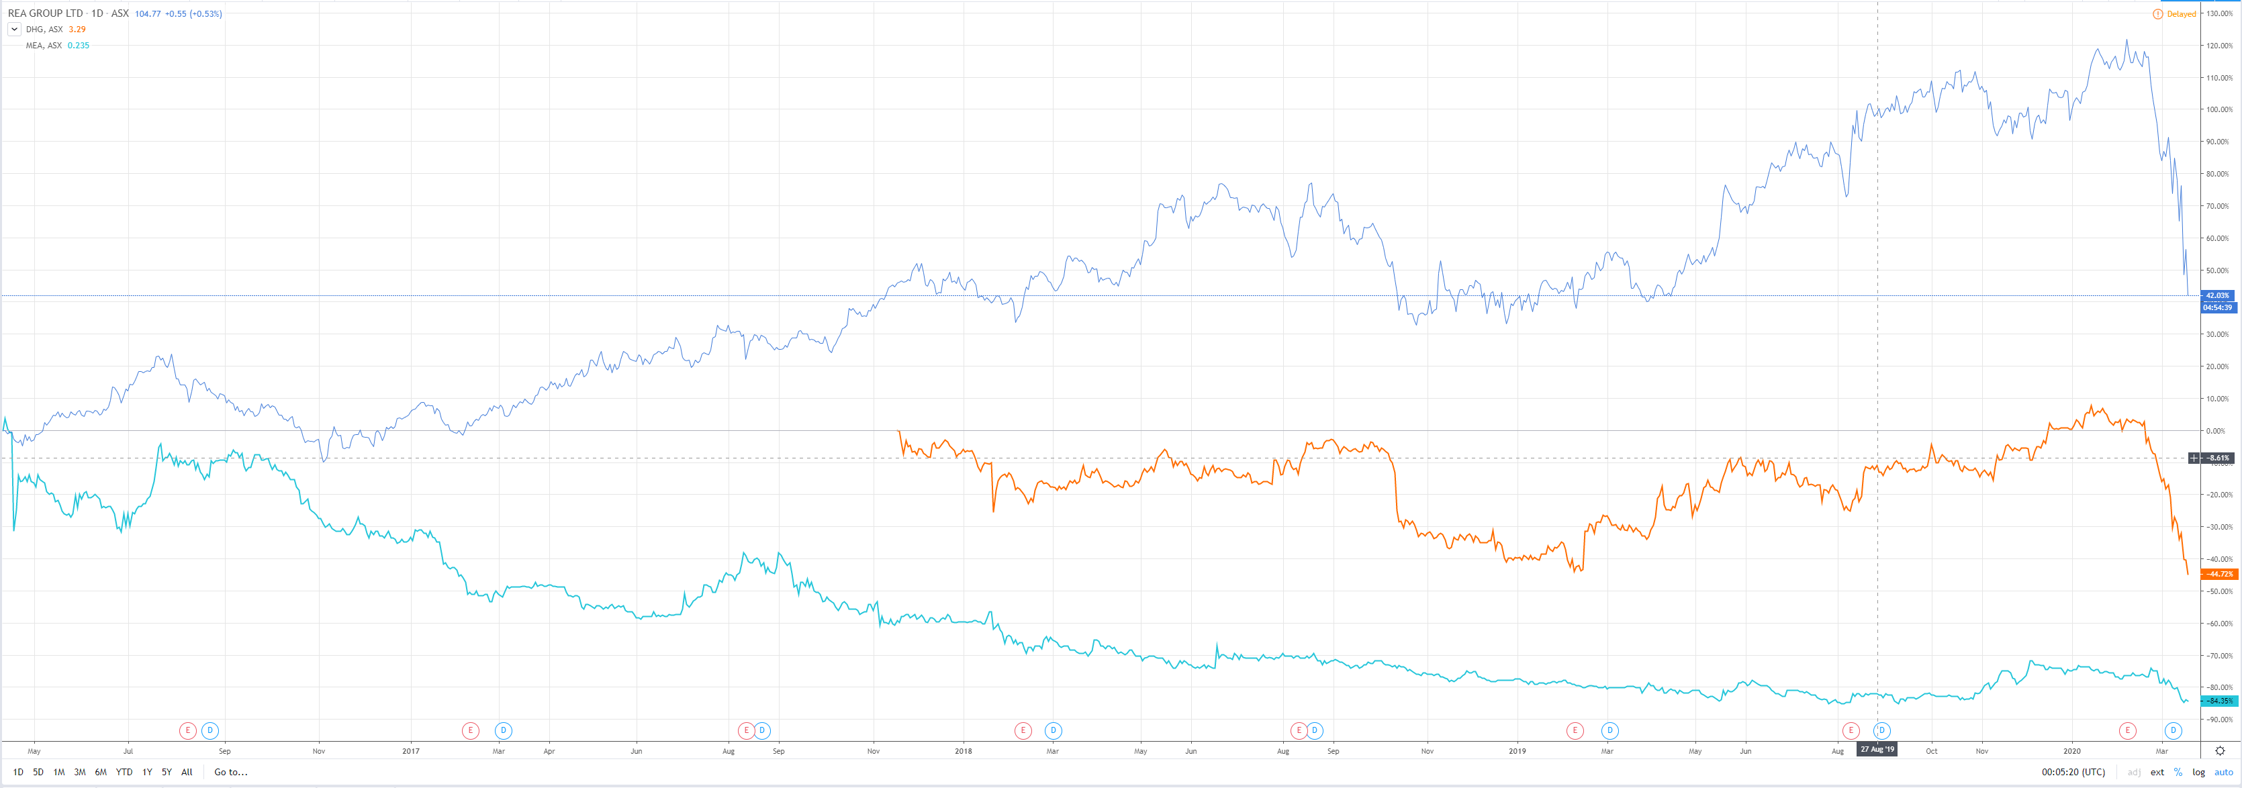Click the orange Delayed data warning icon

[2157, 14]
